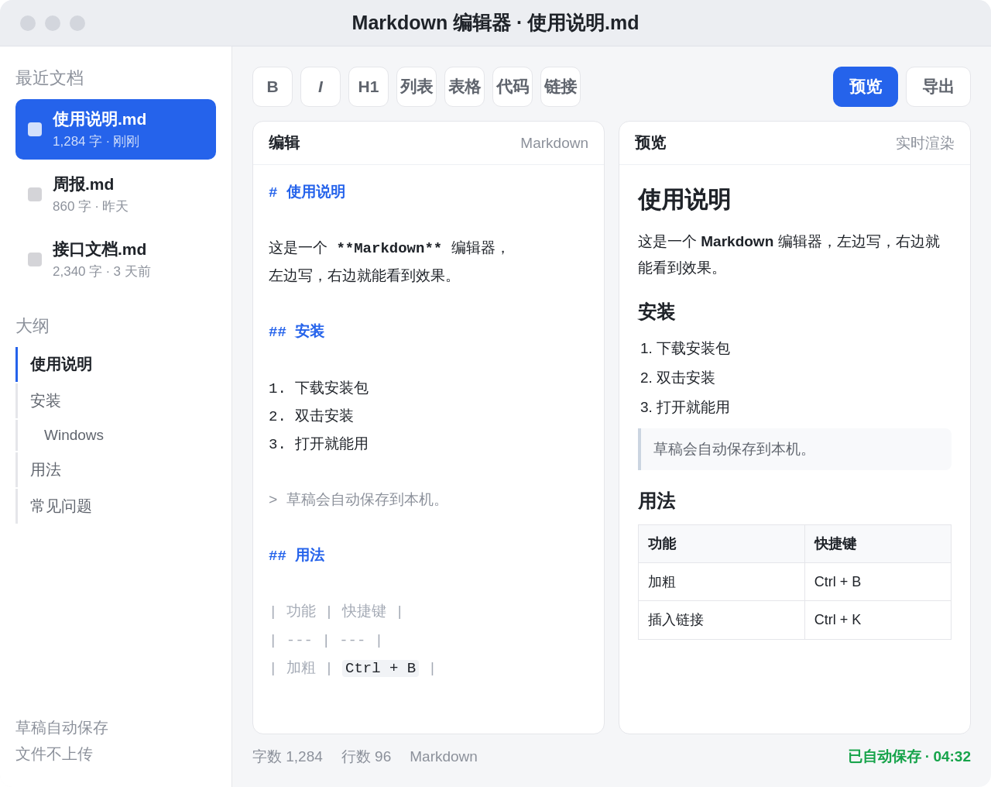
Task: Apply bold with the B toolbar button
Action: click(x=273, y=87)
